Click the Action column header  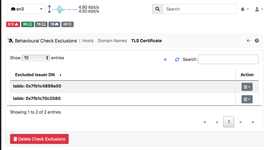pyautogui.click(x=247, y=75)
